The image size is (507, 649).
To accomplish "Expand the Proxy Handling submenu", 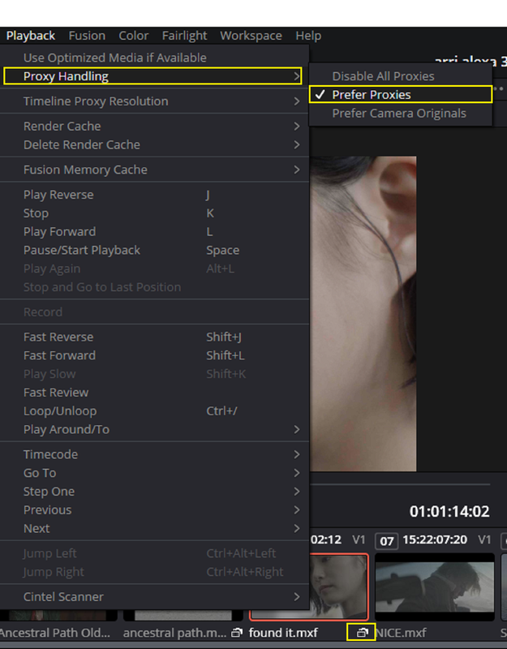I will tap(153, 76).
